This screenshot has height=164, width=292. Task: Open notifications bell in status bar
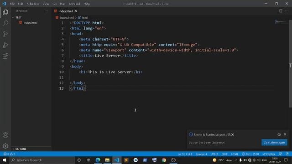point(287,154)
